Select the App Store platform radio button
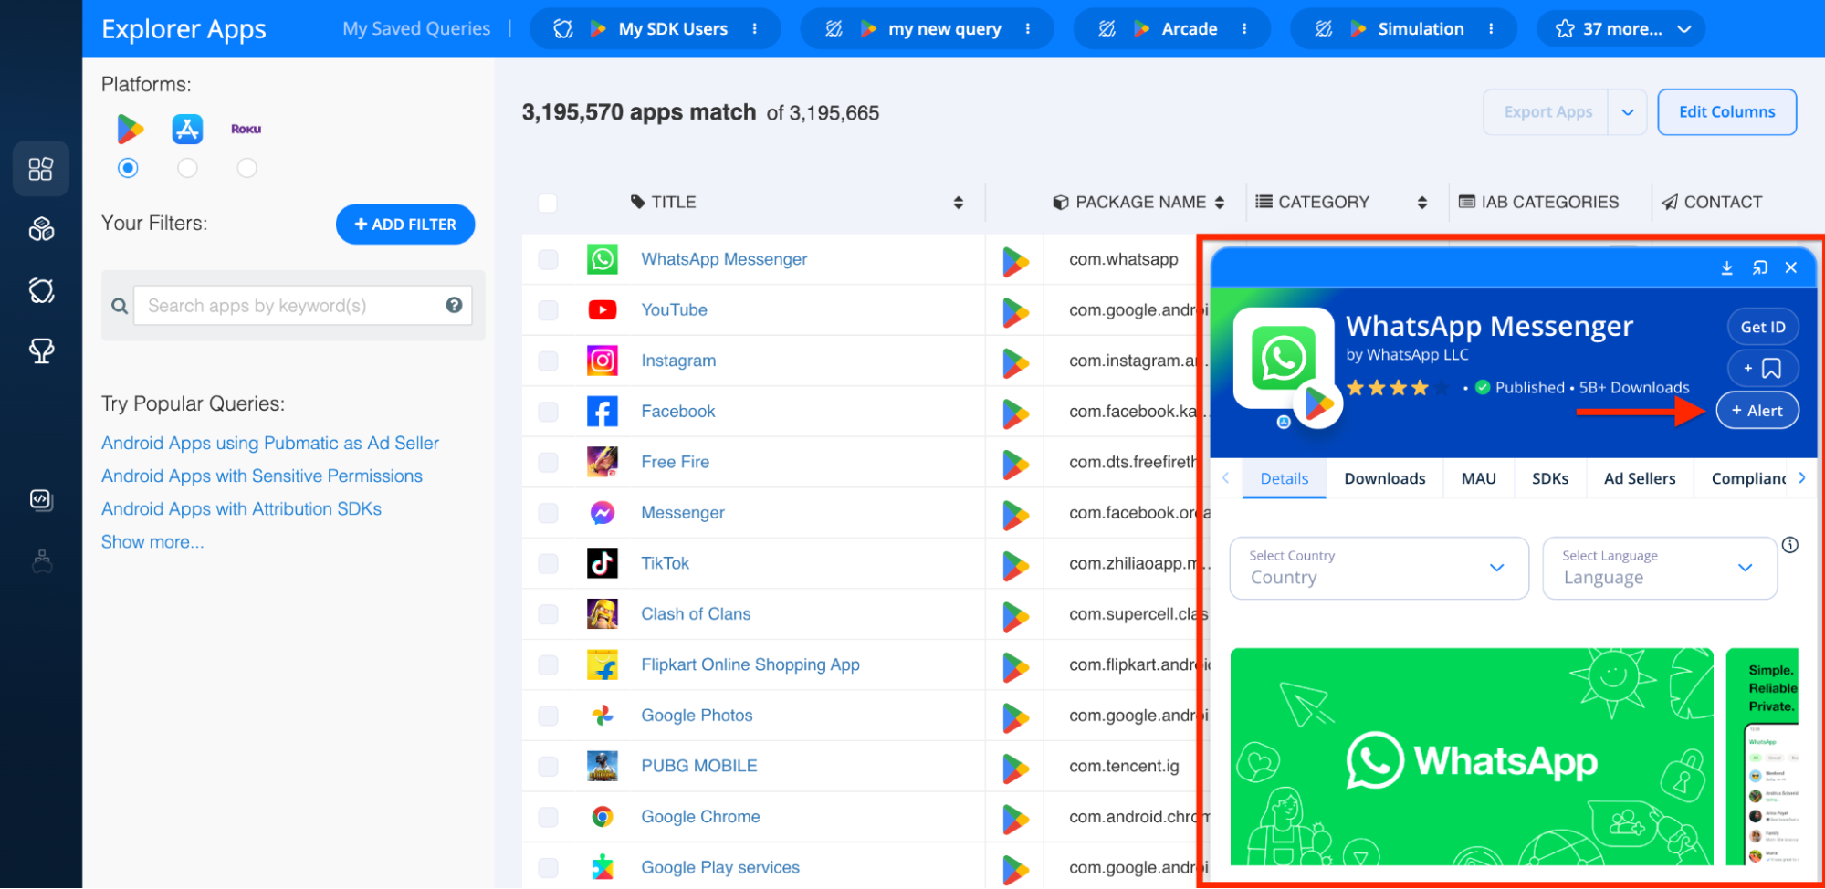The image size is (1825, 889). pyautogui.click(x=187, y=168)
